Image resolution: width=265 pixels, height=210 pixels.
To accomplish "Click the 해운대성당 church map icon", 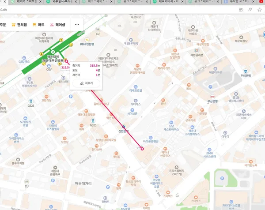I will coord(241,37).
